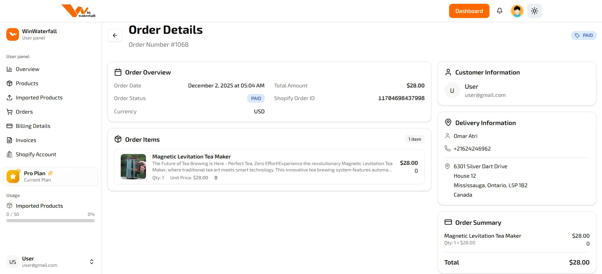Open the Overview menu item
Screen dimensions: 602x274
coord(27,69)
